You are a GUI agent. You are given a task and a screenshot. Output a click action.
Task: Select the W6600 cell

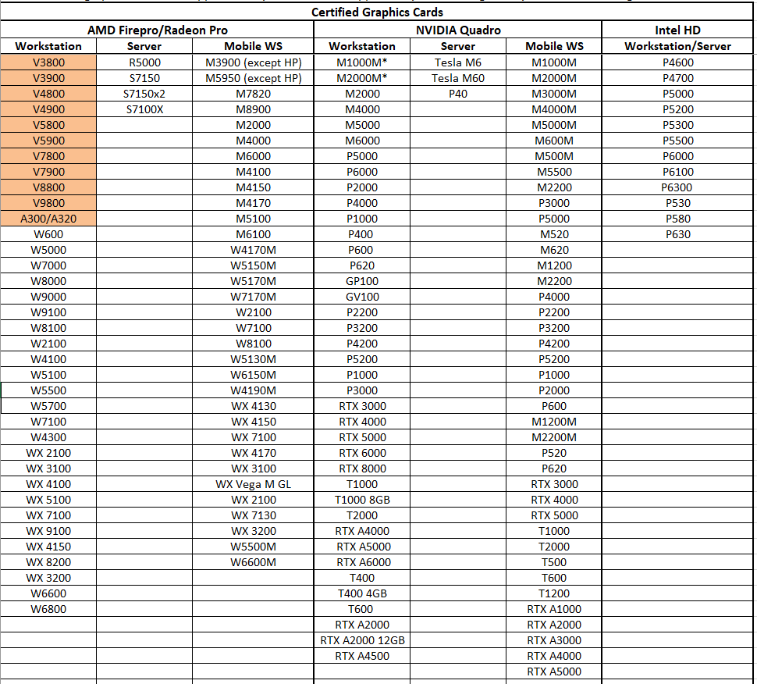[48, 593]
